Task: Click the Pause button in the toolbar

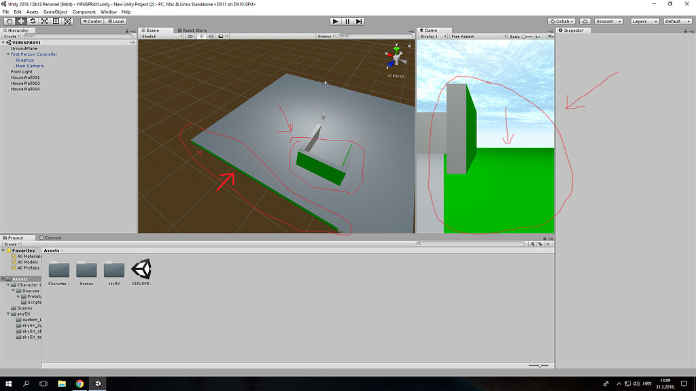Action: point(347,21)
